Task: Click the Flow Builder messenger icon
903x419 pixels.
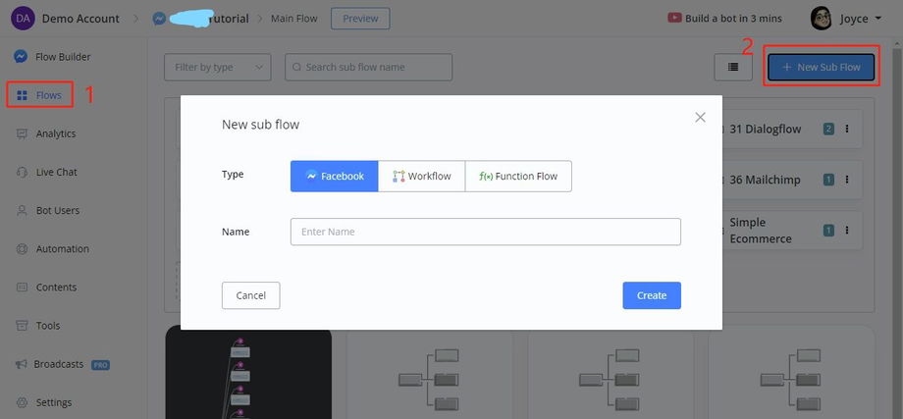Action: coord(21,56)
